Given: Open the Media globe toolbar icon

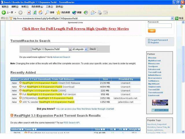Looking at the screenshot, I should (74, 12).
